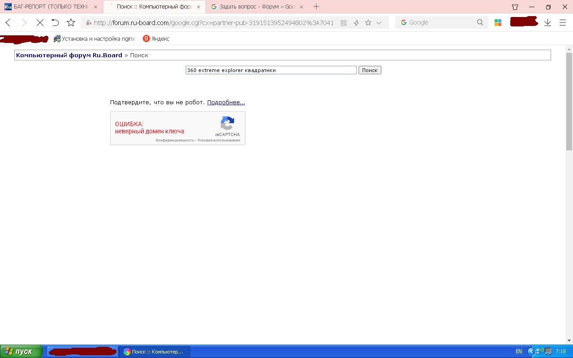Click the network computers tray icon

click(x=548, y=352)
